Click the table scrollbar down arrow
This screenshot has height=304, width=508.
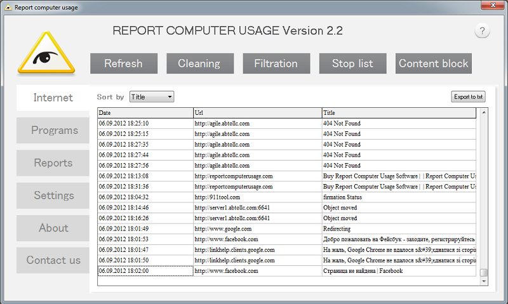(x=484, y=281)
